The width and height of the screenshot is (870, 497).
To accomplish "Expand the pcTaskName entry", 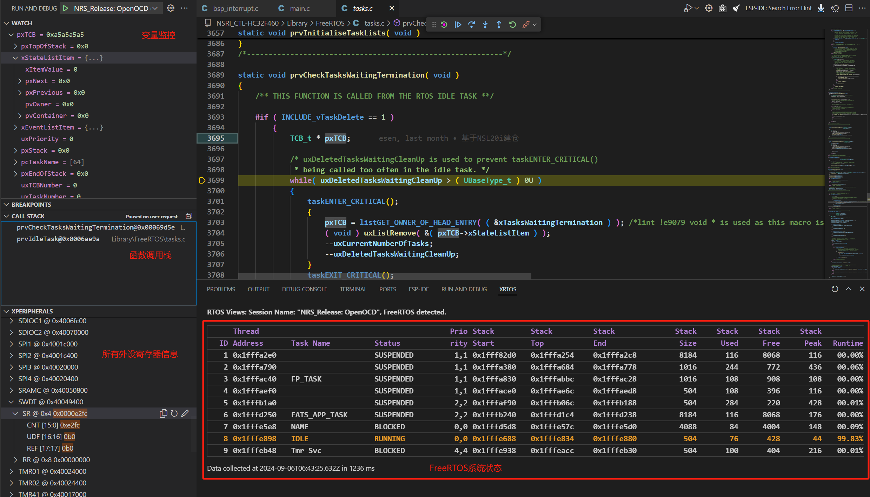I will [x=15, y=162].
